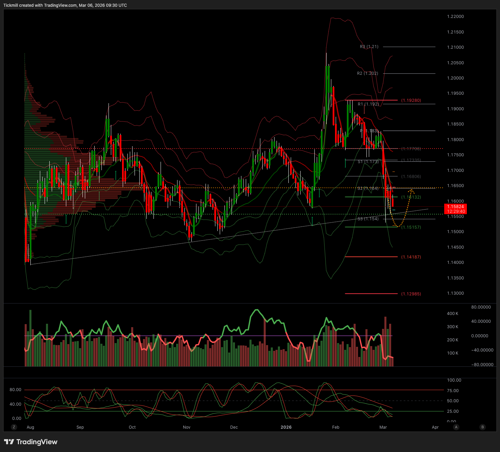
Task: Click the R2 (1.202) pivot label
Action: pyautogui.click(x=367, y=73)
